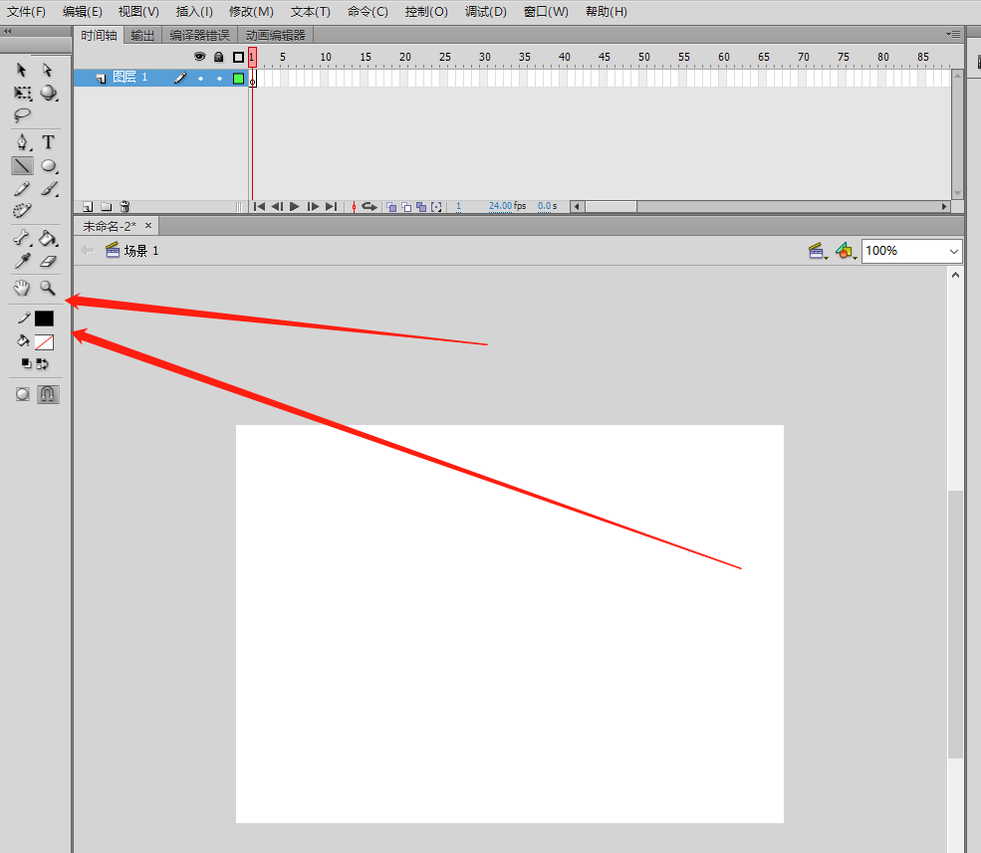Select the Line tool
This screenshot has height=853, width=981.
click(x=23, y=165)
